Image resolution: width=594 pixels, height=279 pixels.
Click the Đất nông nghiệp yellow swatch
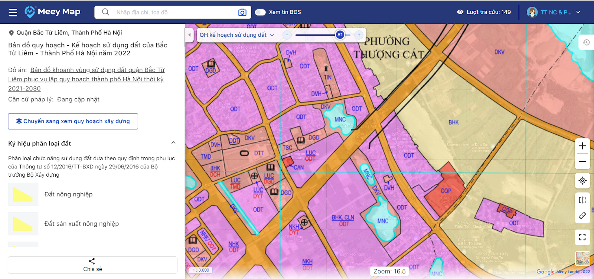23,194
